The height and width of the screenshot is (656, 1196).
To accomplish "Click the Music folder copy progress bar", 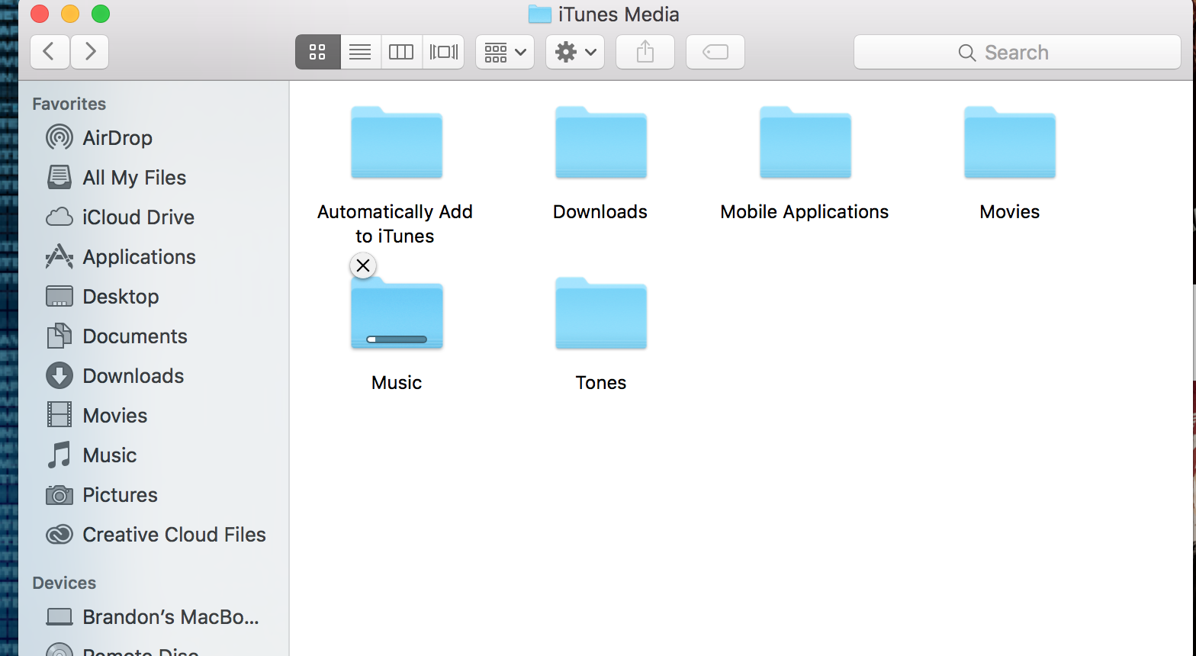I will click(x=397, y=339).
